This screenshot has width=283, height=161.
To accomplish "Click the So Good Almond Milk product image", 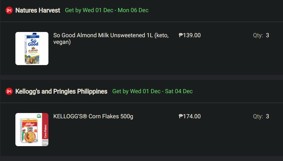I will point(32,49).
